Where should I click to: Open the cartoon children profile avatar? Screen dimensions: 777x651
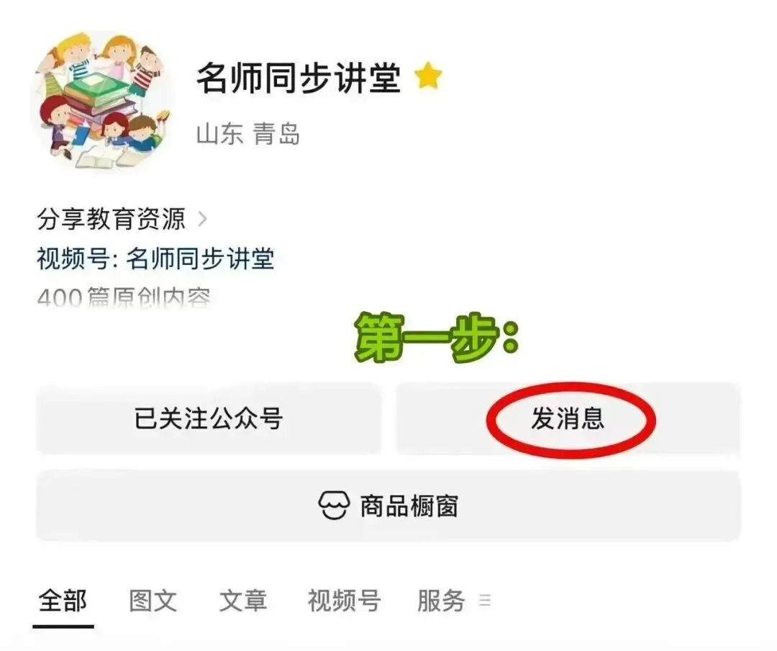coord(103,102)
